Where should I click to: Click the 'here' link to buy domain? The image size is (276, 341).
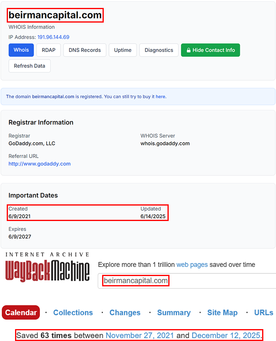click(x=160, y=97)
